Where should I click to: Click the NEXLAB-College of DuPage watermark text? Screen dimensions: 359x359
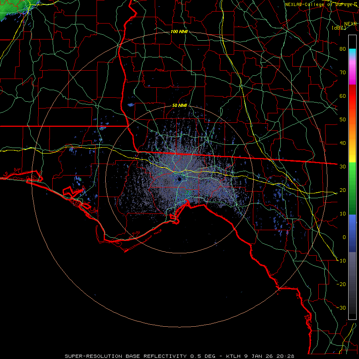[321, 4]
